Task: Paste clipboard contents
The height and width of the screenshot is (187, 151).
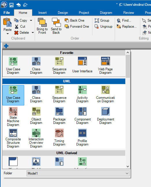Action: [x=8, y=24]
